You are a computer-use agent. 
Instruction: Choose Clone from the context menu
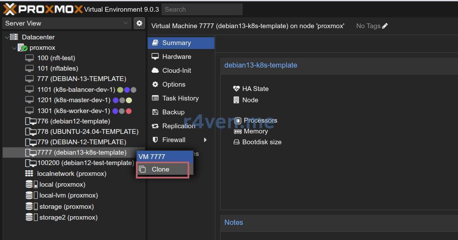(160, 169)
